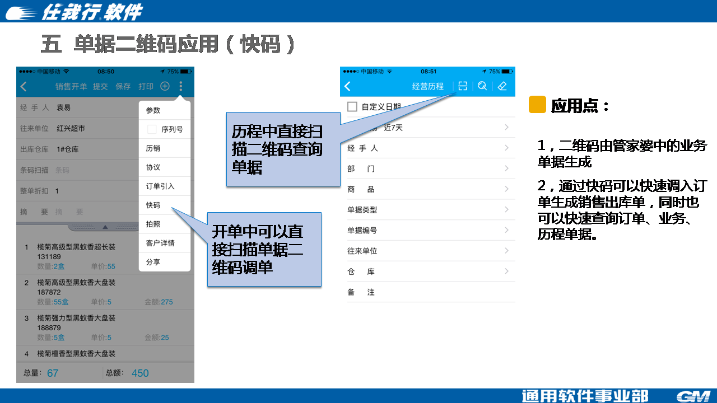
Task: Tap the magnifier search icon
Action: 482,86
